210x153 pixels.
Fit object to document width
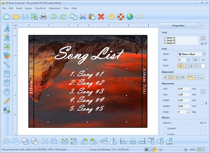[x=65, y=141]
